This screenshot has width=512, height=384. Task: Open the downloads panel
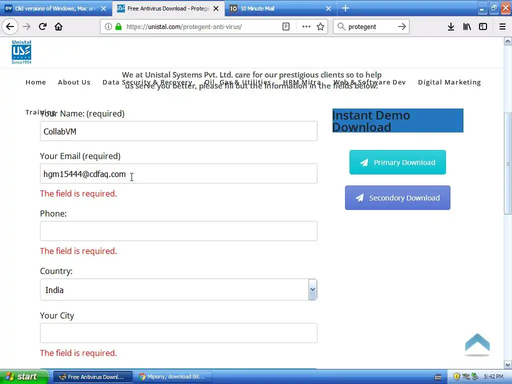(x=451, y=26)
